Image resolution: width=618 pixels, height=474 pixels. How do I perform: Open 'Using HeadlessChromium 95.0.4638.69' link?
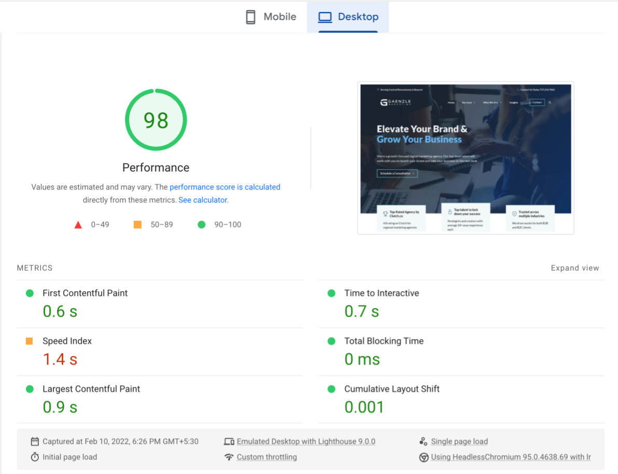coord(511,457)
